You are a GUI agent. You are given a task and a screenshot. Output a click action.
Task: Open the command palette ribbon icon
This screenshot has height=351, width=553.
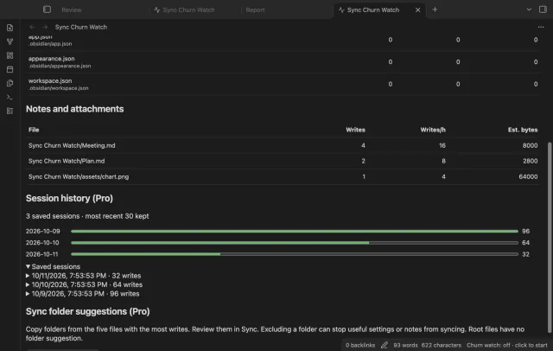10,97
